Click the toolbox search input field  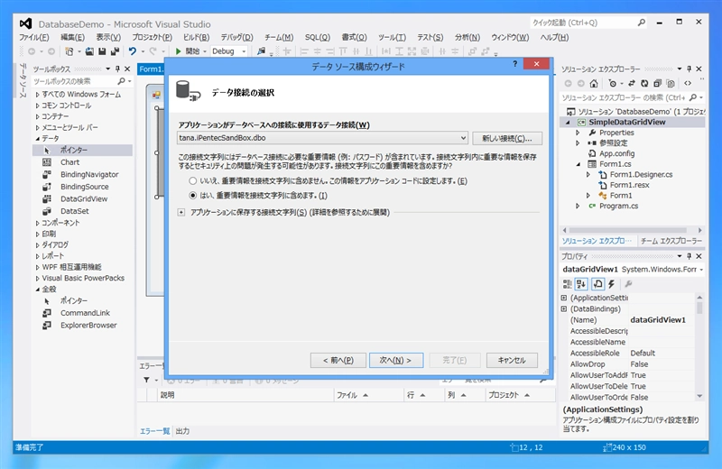coord(74,81)
